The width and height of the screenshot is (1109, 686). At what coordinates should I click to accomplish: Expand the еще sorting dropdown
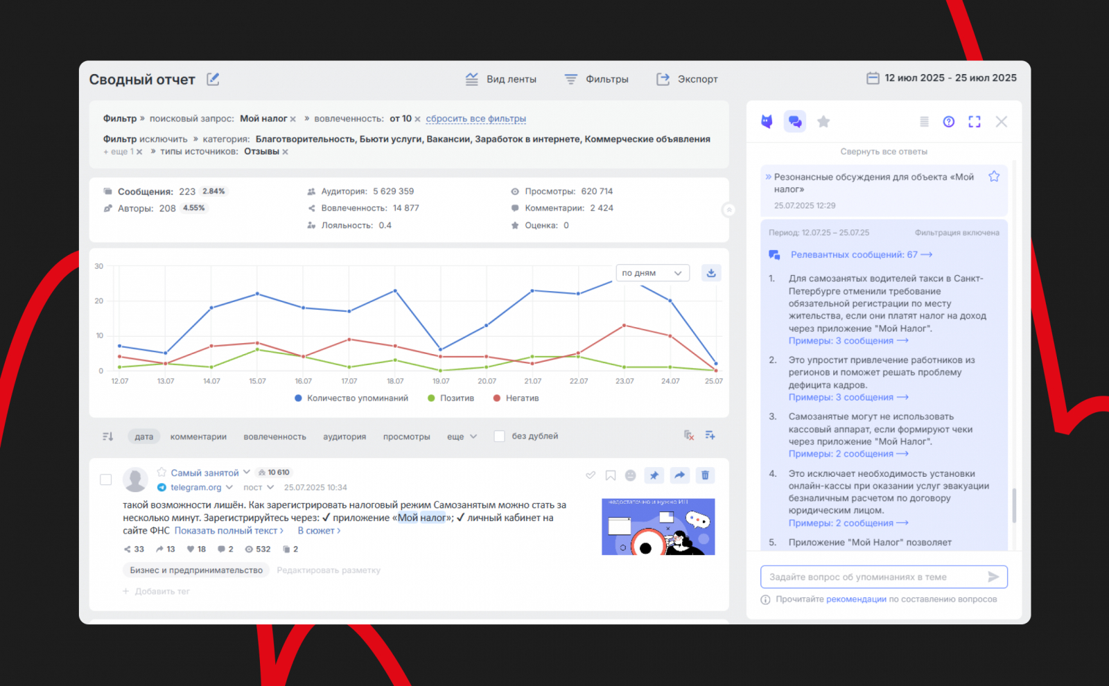click(x=462, y=437)
